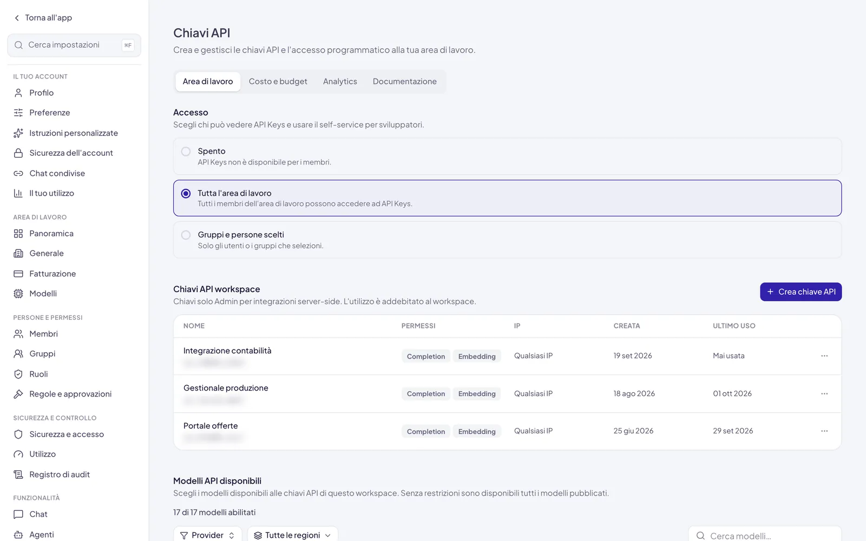
Task: Open the Analytics tab
Action: point(340,82)
